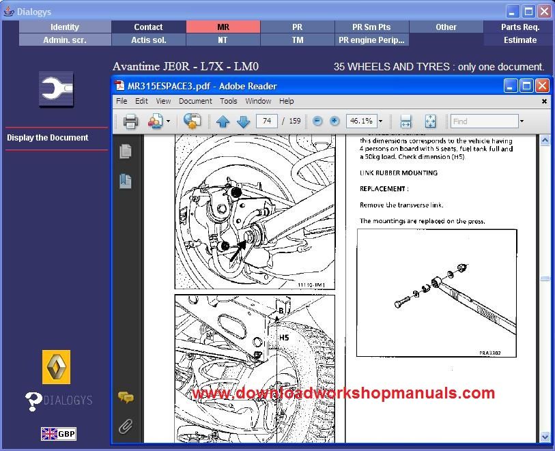This screenshot has width=555, height=451.
Task: Click the wrench icon in Dialogys sidebar
Action: tap(56, 89)
